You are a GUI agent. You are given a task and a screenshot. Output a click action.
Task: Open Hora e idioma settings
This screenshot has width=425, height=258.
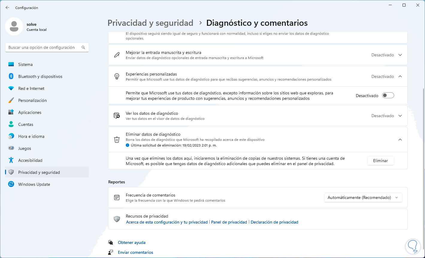(31, 136)
